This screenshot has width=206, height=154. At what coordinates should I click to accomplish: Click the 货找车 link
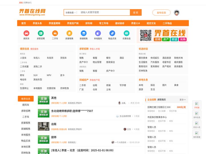click(x=64, y=58)
